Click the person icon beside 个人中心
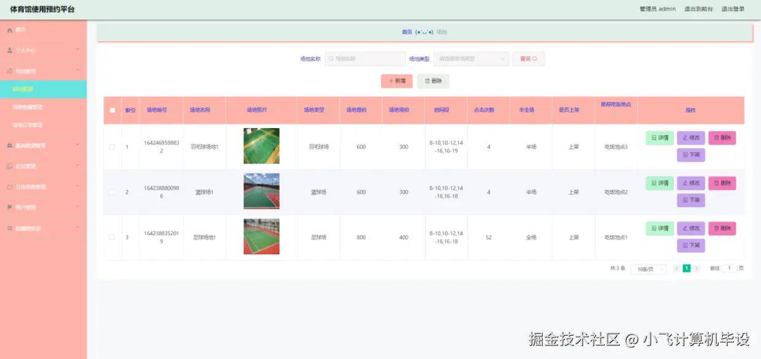 pyautogui.click(x=10, y=50)
